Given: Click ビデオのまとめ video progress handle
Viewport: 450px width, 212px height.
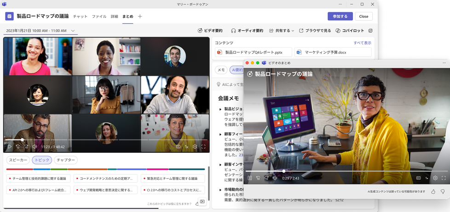Looking at the screenshot, I should (x=284, y=171).
